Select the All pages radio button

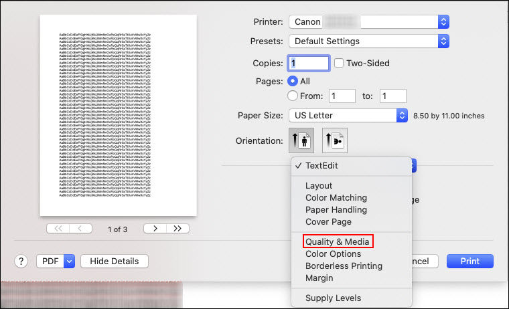(x=293, y=80)
